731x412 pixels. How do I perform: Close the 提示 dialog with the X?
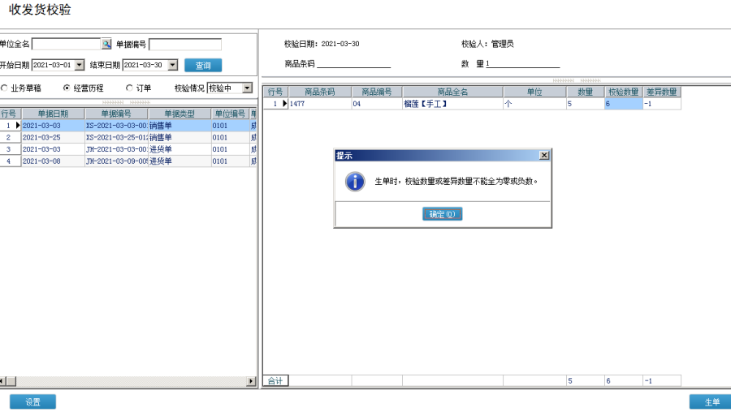coord(544,155)
